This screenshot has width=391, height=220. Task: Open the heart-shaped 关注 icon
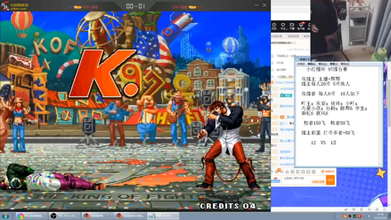pos(283,26)
